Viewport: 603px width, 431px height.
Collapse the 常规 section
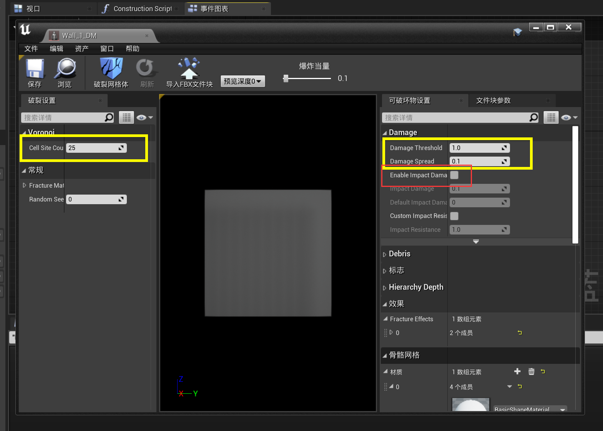[24, 170]
